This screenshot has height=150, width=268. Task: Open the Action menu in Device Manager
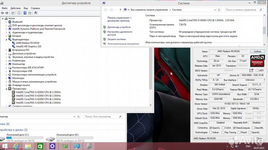click(15, 8)
